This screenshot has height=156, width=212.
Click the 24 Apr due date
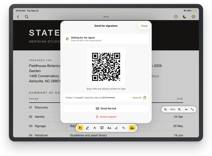[x=178, y=117]
